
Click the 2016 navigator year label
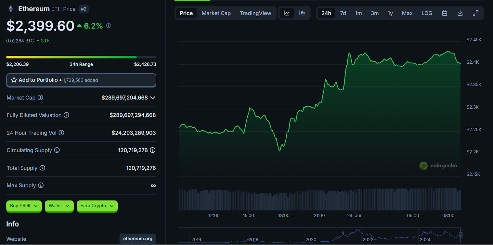(196, 239)
